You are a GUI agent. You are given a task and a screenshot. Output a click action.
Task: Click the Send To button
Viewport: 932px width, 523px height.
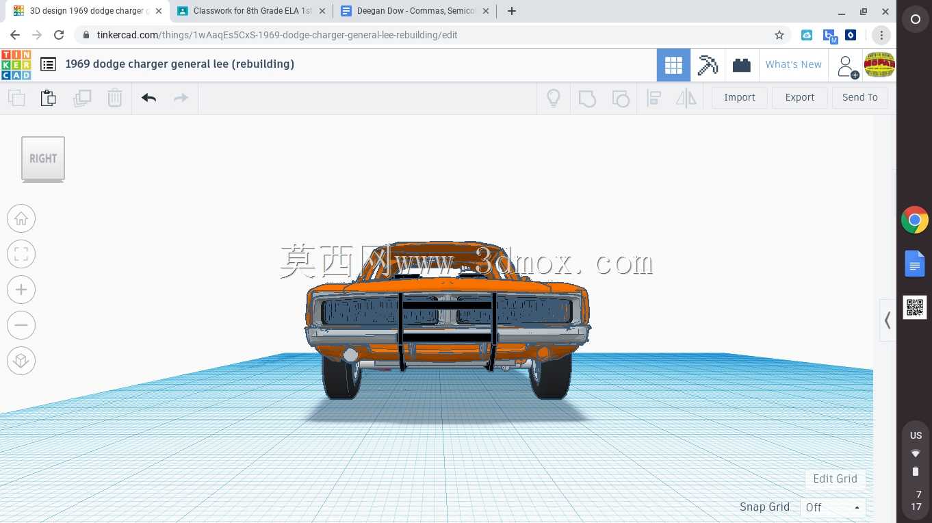coord(860,97)
